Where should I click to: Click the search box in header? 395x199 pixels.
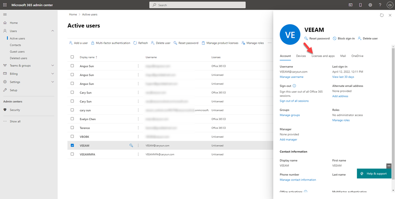pyautogui.click(x=197, y=5)
